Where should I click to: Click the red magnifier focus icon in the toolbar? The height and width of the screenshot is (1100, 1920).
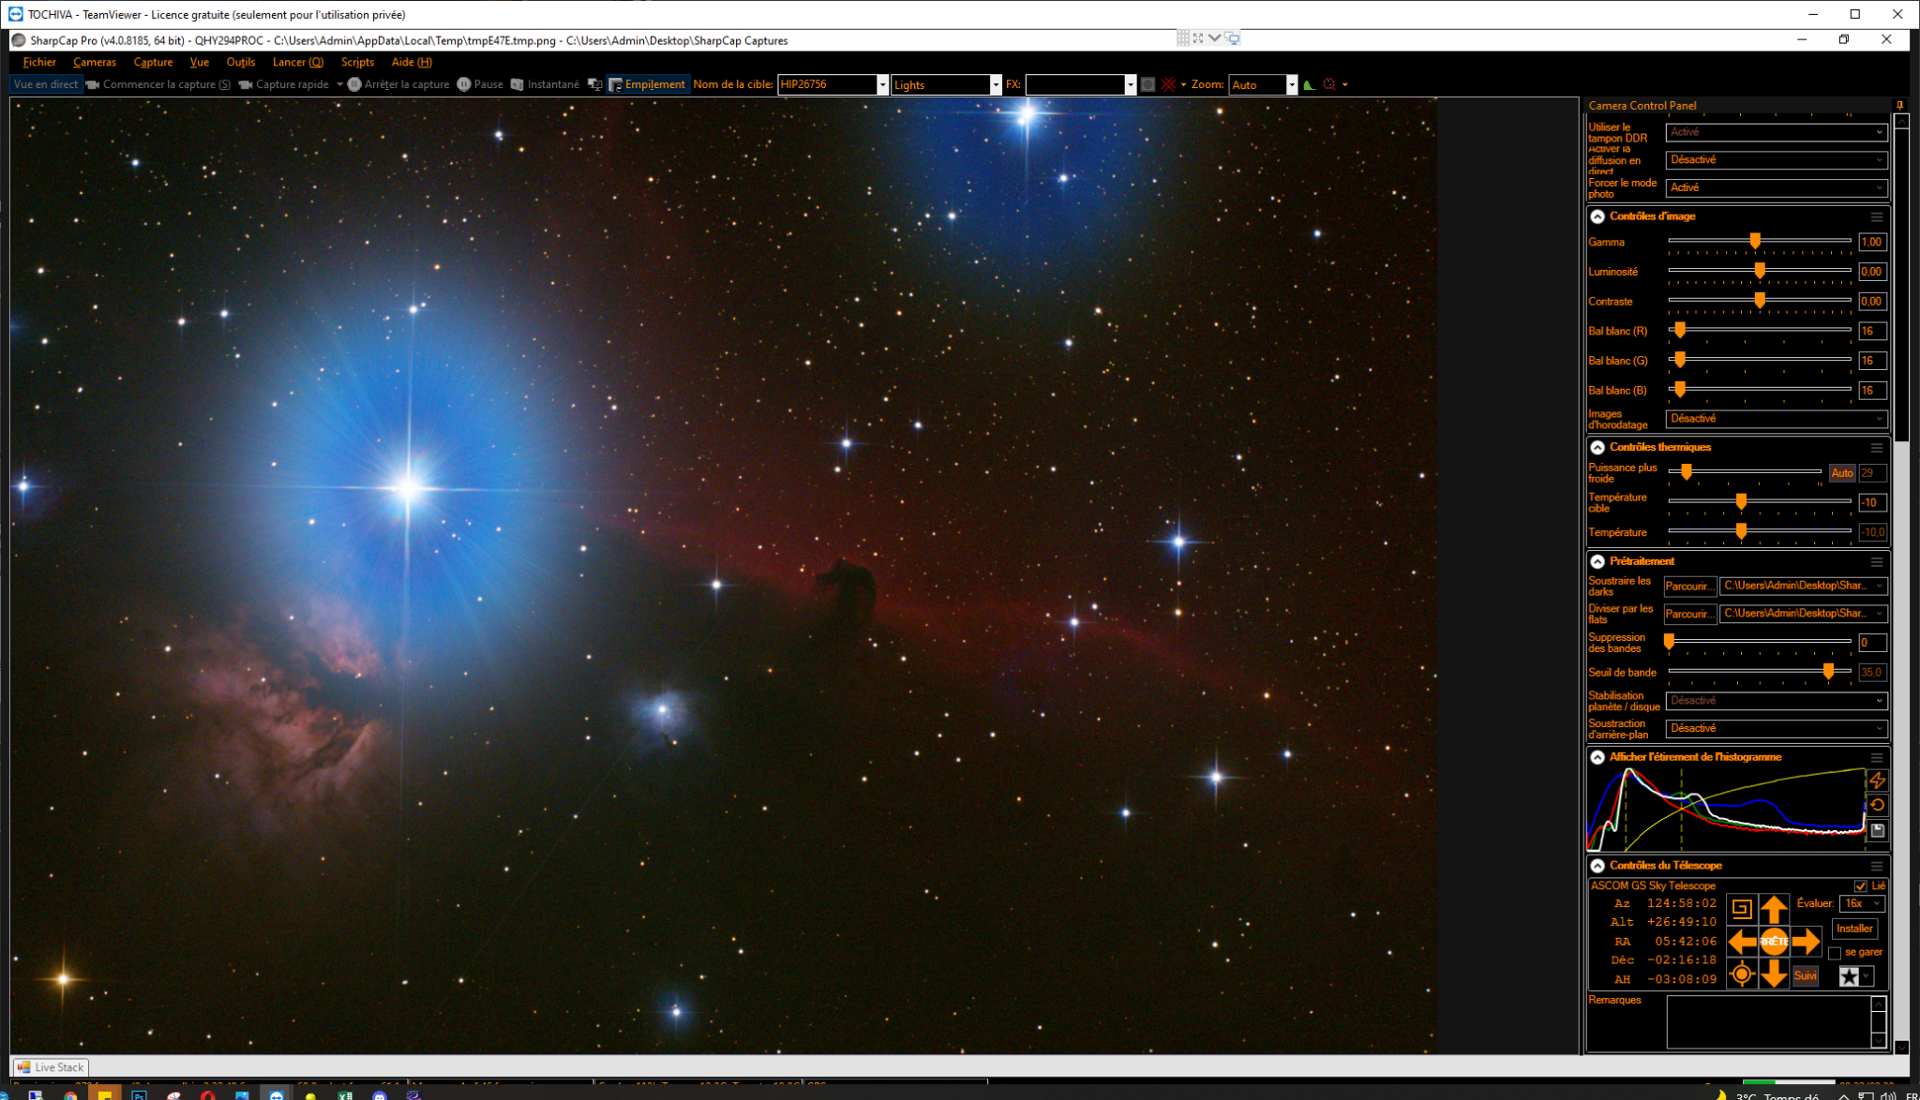click(1329, 84)
